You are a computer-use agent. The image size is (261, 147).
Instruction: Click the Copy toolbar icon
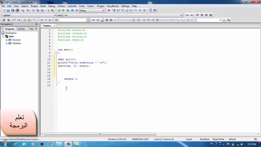[x=38, y=11]
